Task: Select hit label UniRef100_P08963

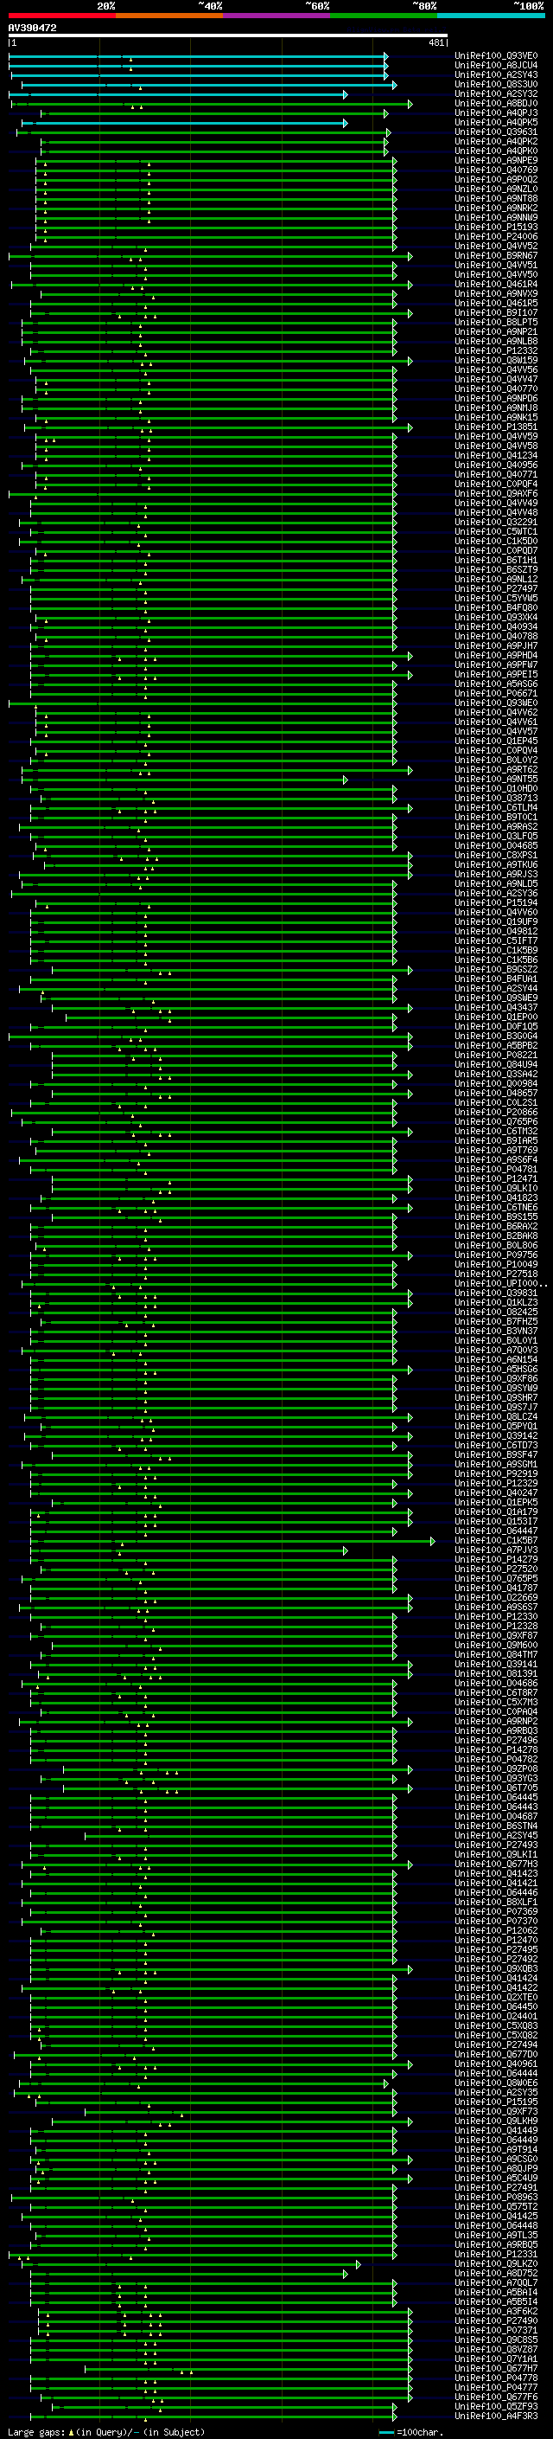Action: [x=496, y=2198]
